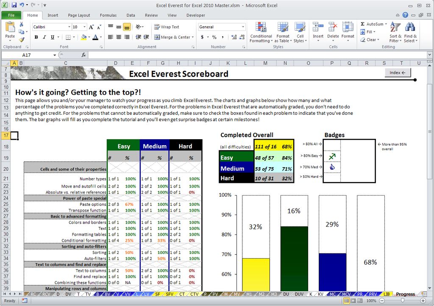Toggle Underline formatting
Image resolution: width=434 pixels, height=306 pixels.
coord(52,37)
